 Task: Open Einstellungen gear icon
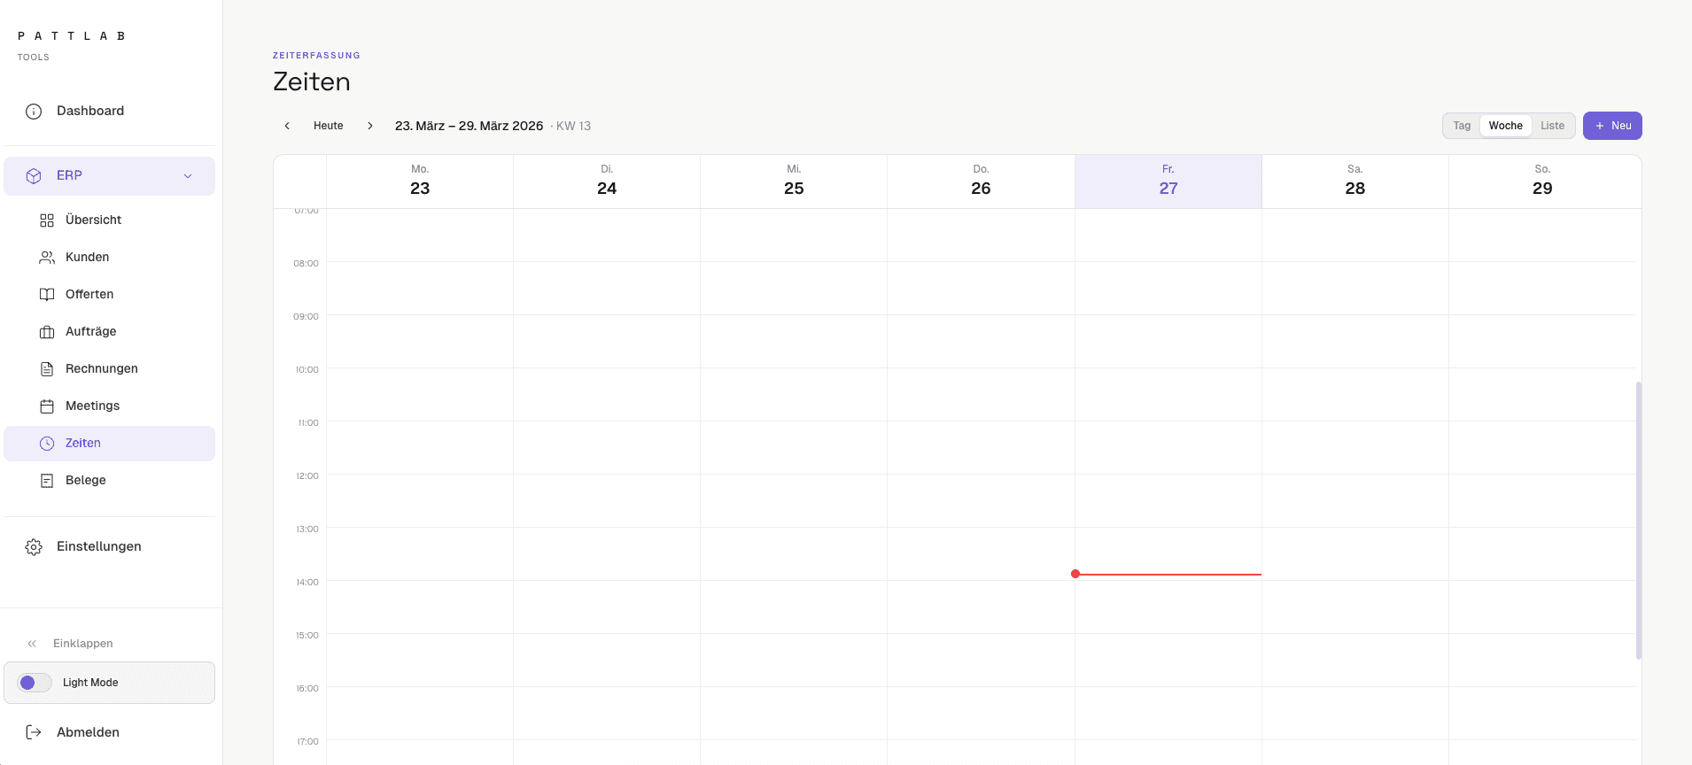pos(34,547)
